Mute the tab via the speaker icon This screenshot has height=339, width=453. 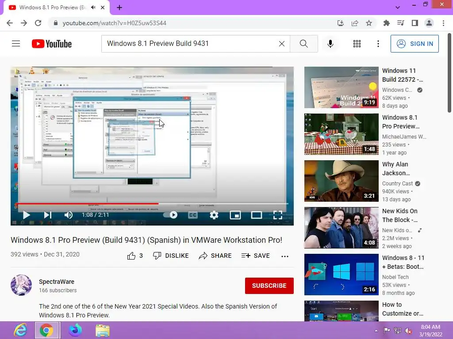[x=93, y=8]
